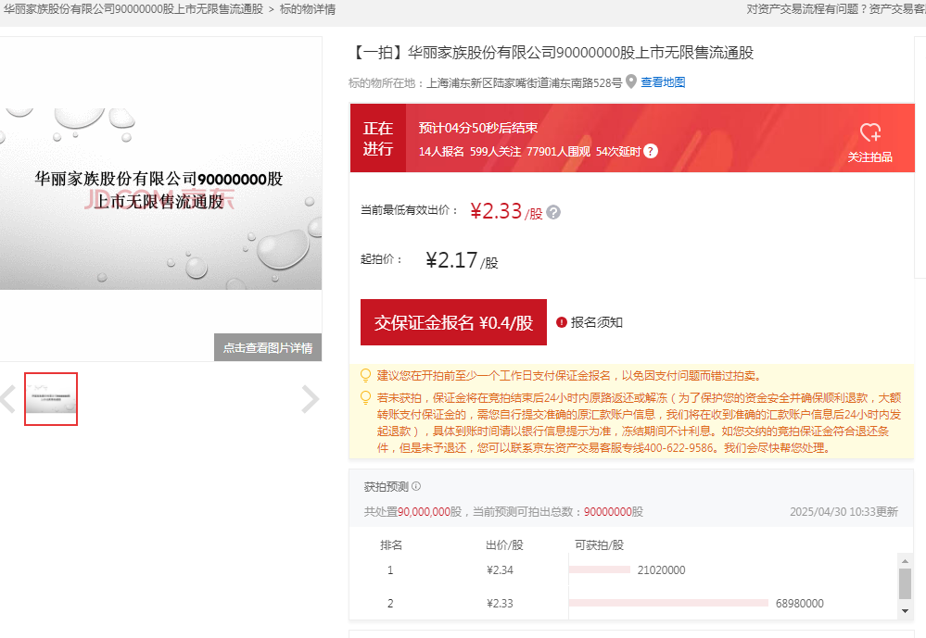926x638 pixels.
Task: Click the red exclamation icon before 报名须知
Action: (x=562, y=322)
